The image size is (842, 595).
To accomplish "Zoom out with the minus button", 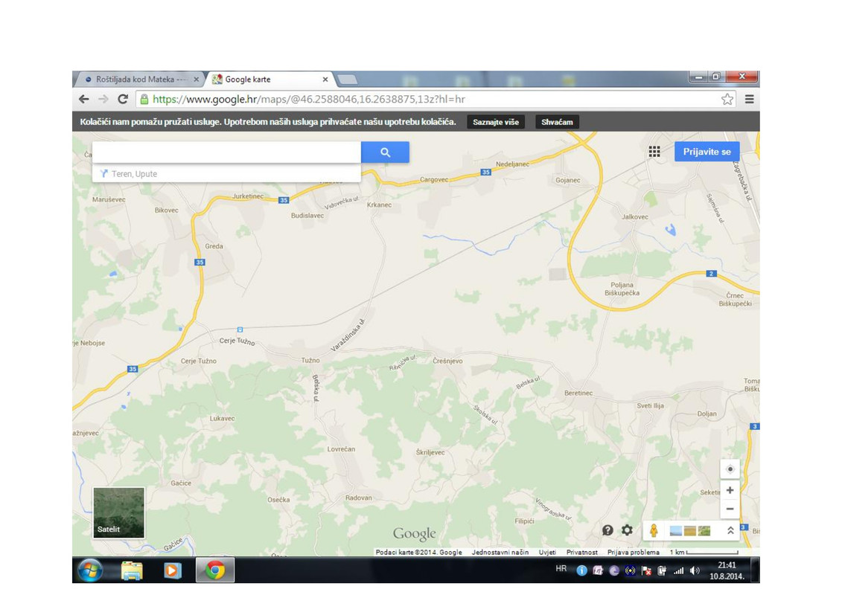I will click(x=730, y=509).
